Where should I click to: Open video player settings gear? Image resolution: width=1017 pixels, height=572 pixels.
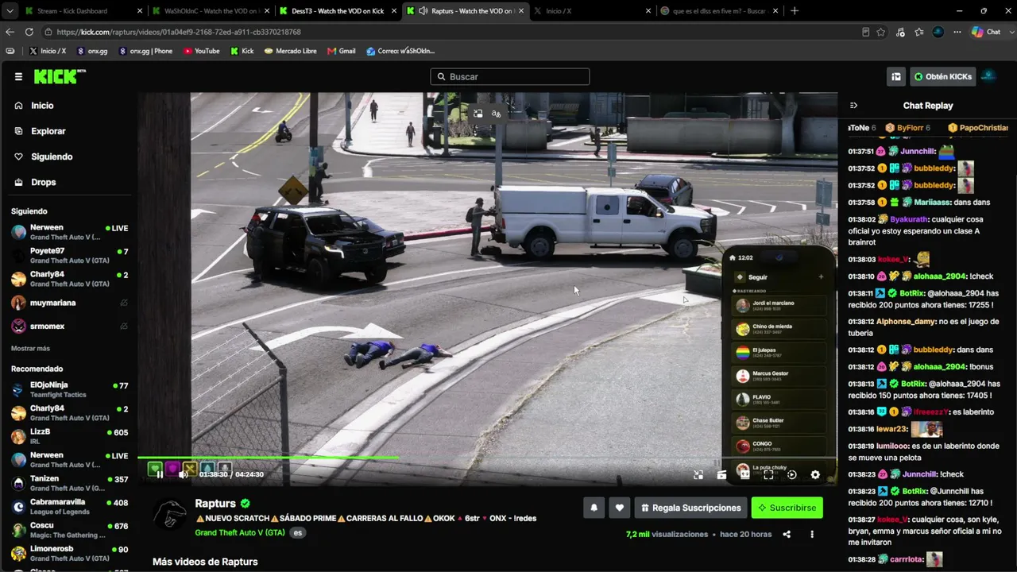pos(815,475)
